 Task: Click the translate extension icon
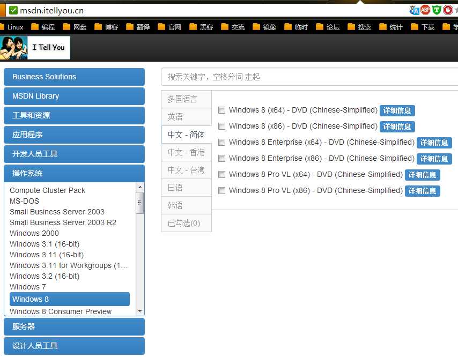414,10
